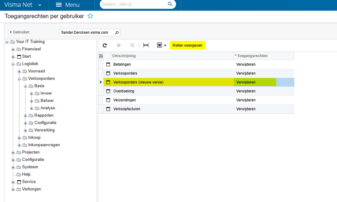Expand the Inkoop folder node
Screen dimensions: 337x202
pyautogui.click(x=19, y=138)
